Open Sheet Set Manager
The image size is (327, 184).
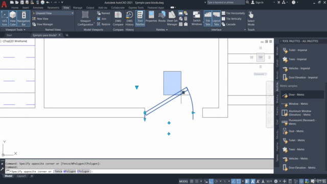pyautogui.click(x=172, y=18)
